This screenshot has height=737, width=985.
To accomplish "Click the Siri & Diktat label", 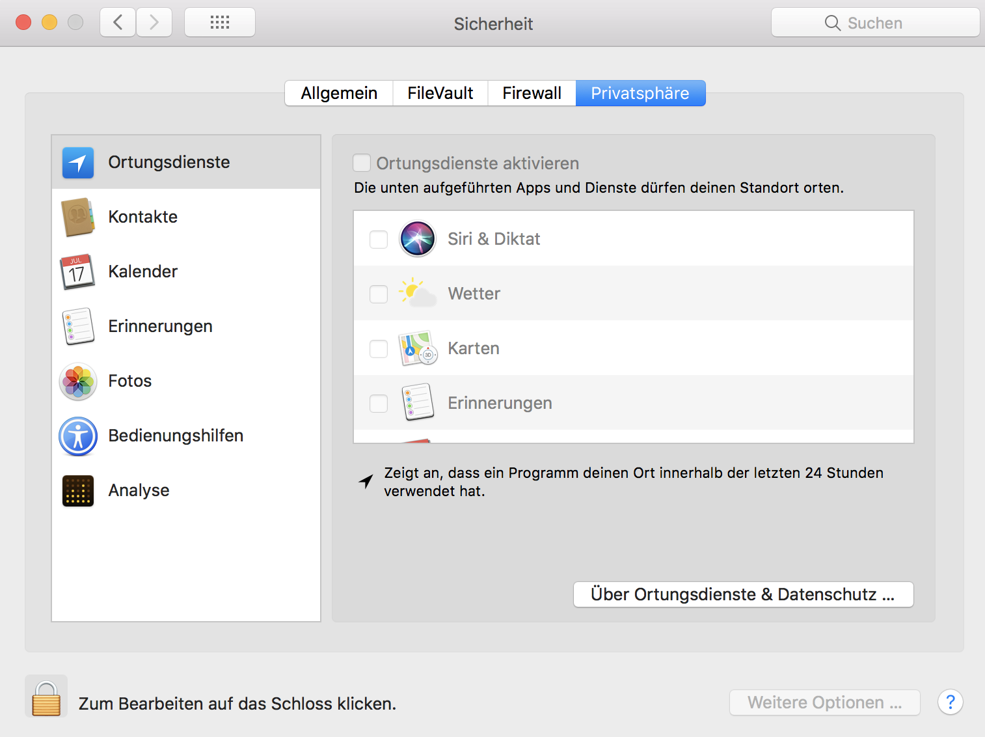I will coord(494,239).
